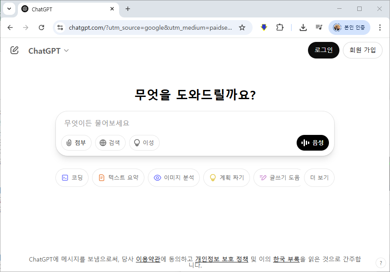The image size is (390, 272).
Task: Click the help question mark button
Action: point(380,263)
